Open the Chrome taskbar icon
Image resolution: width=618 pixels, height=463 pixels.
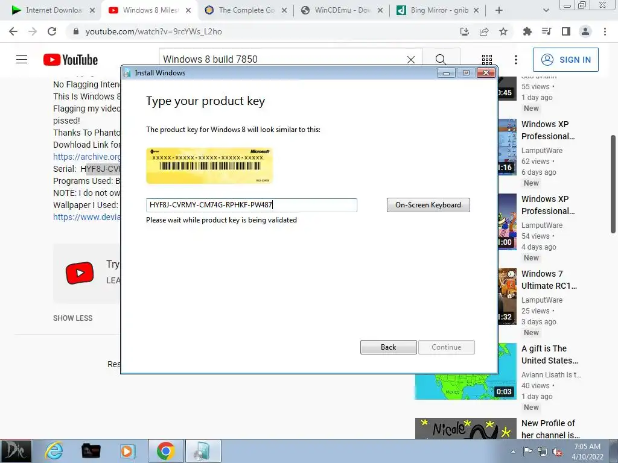point(165,451)
